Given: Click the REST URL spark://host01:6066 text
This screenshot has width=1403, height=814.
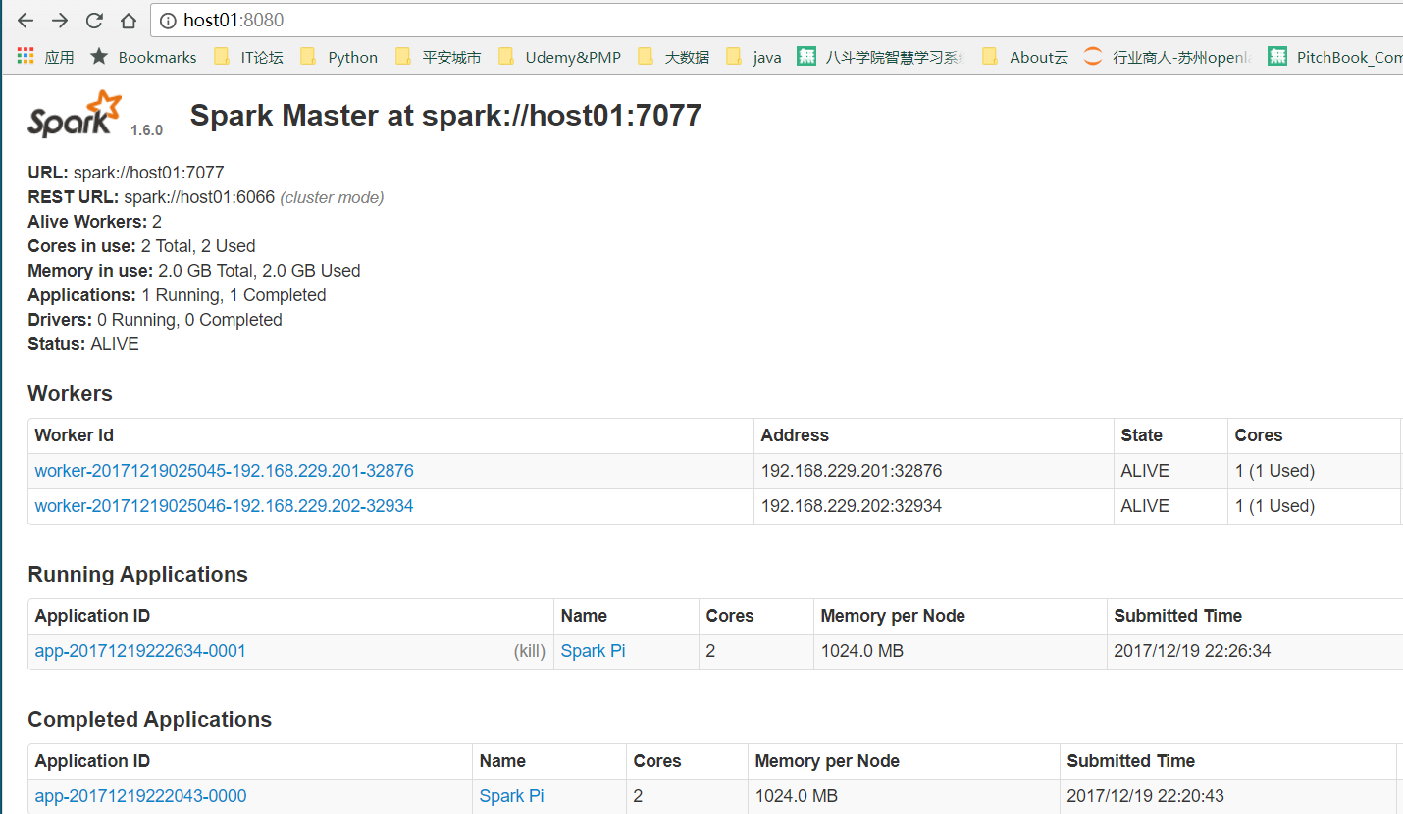Looking at the screenshot, I should (199, 197).
